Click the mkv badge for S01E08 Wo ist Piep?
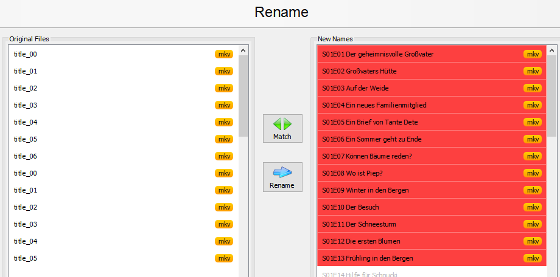 pyautogui.click(x=533, y=173)
